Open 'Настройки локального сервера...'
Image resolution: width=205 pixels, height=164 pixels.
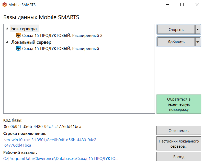click(x=179, y=144)
